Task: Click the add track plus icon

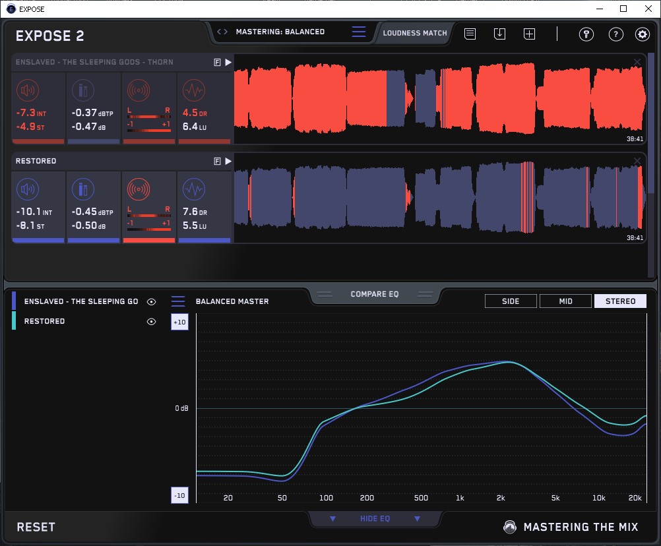Action: click(x=530, y=34)
